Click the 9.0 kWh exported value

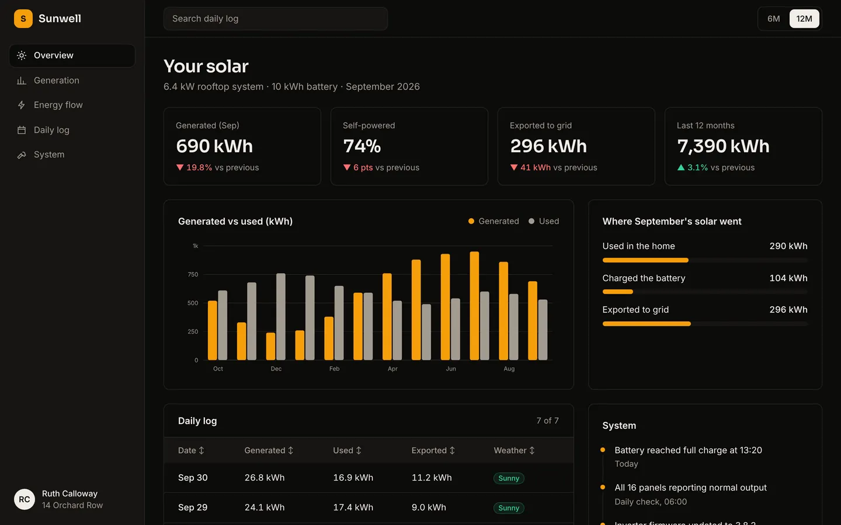(429, 508)
